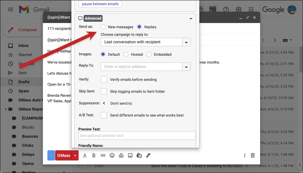Select the Default images radio button
Image resolution: width=303 pixels, height=173 pixels.
click(103, 54)
